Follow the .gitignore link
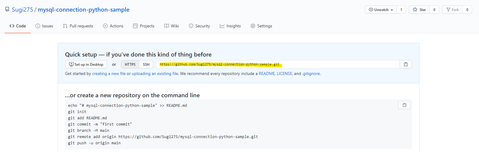 [x=311, y=73]
